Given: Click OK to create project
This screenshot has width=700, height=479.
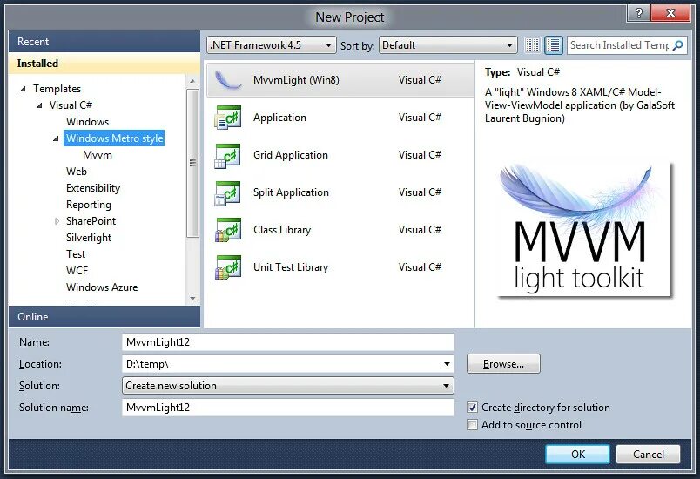Looking at the screenshot, I should click(x=578, y=455).
